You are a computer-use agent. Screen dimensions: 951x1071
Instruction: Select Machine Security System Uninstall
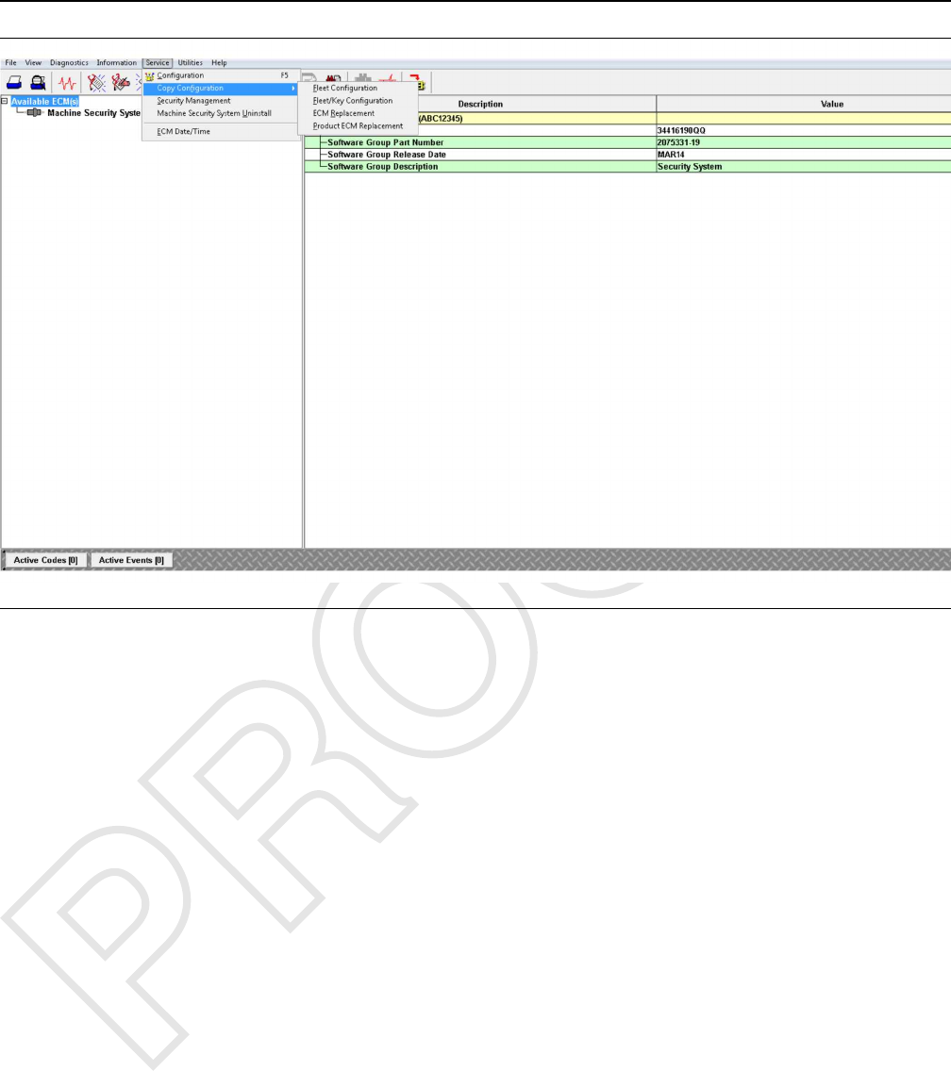tap(220, 113)
